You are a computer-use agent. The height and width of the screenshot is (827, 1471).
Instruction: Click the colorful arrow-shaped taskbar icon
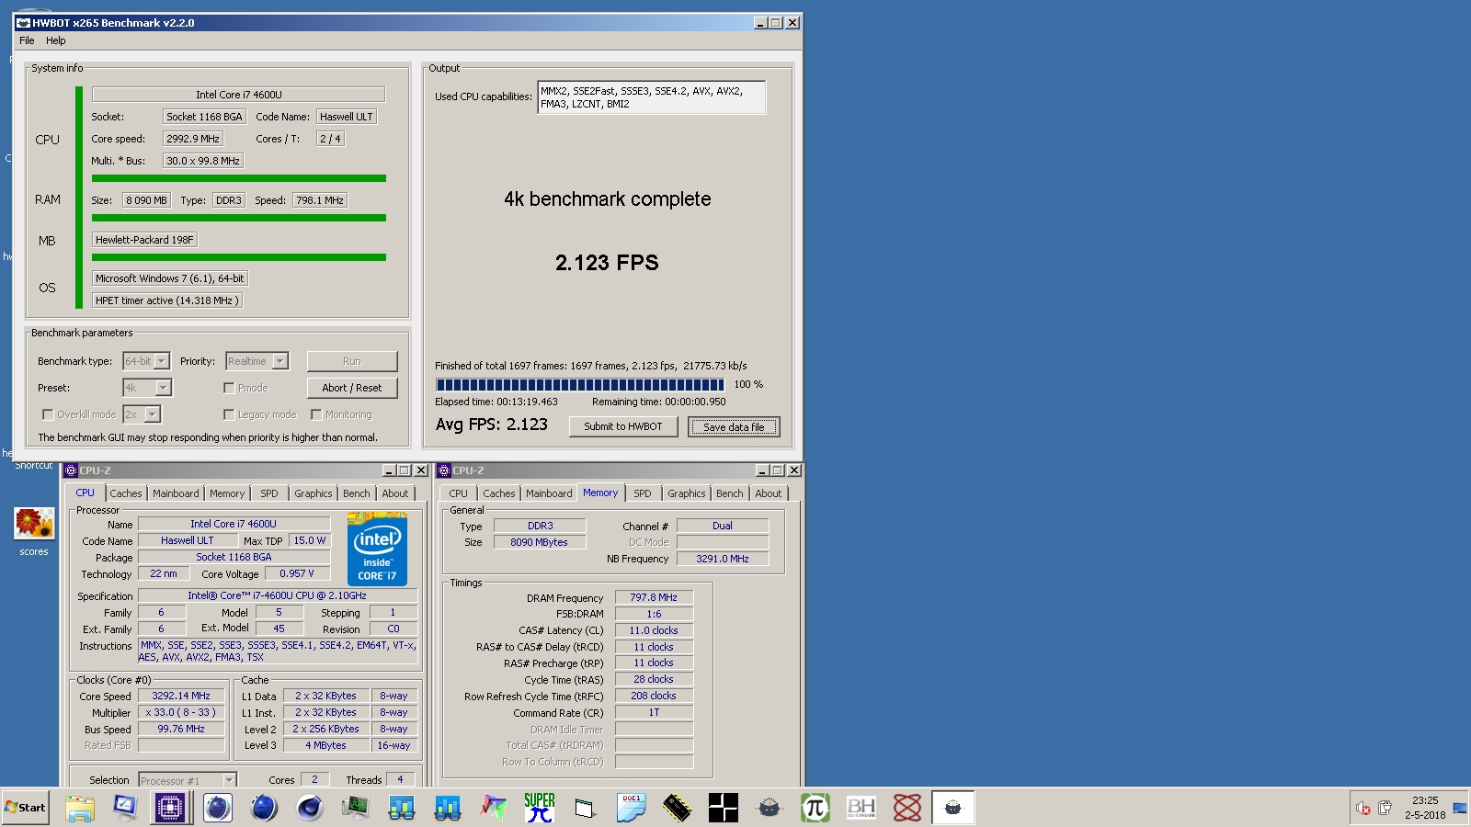[494, 808]
